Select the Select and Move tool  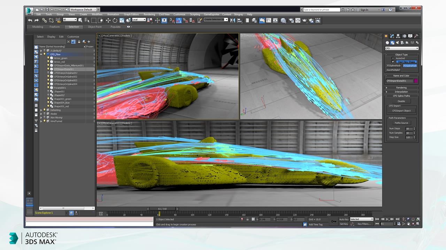pyautogui.click(x=108, y=20)
